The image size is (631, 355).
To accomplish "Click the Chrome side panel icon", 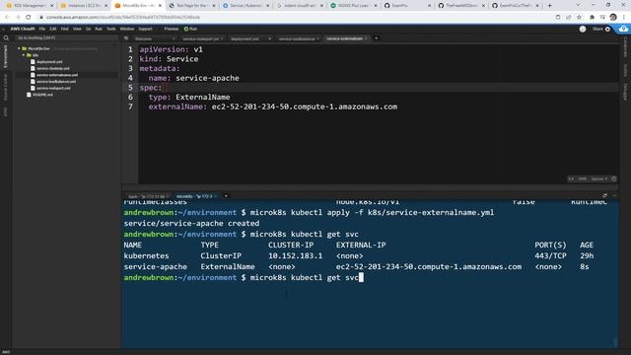I will pos(602,18).
